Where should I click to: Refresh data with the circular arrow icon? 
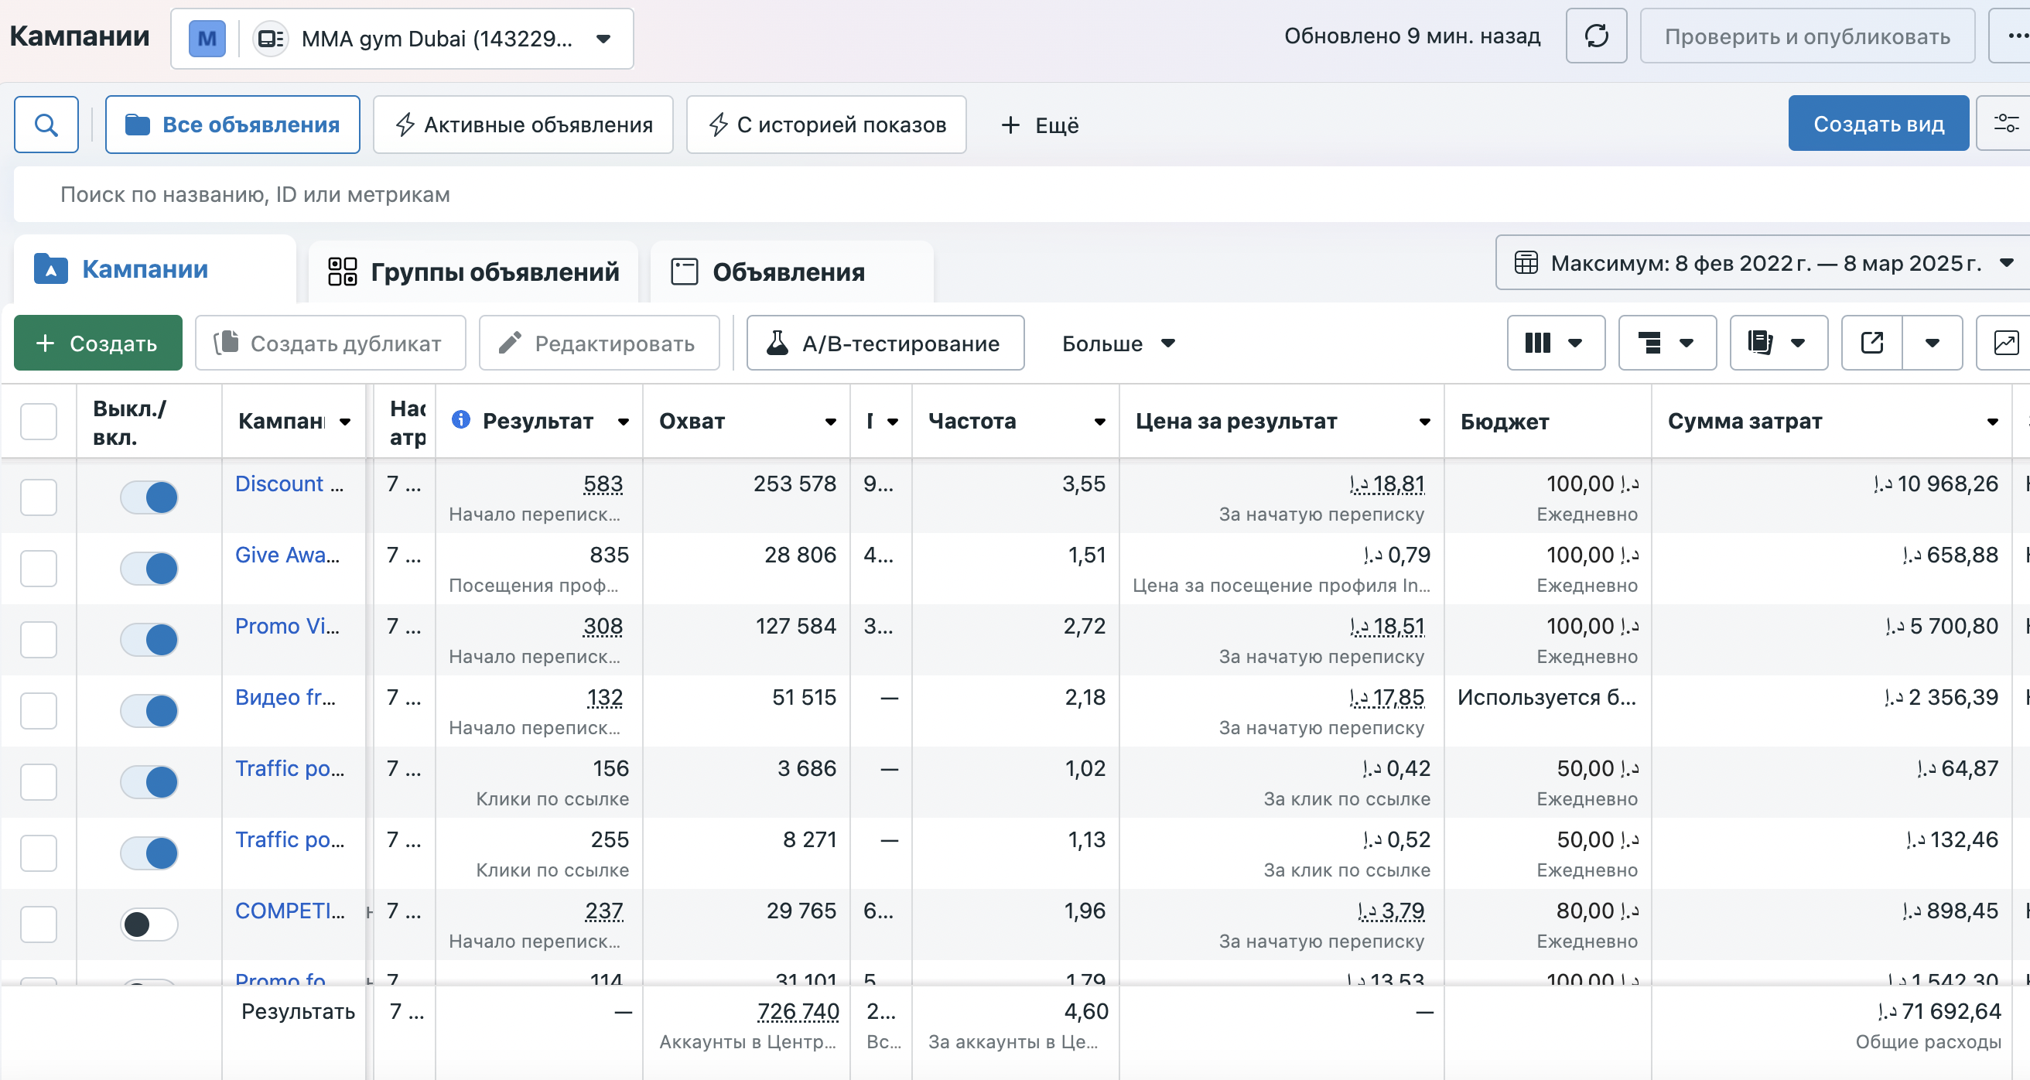pyautogui.click(x=1597, y=36)
